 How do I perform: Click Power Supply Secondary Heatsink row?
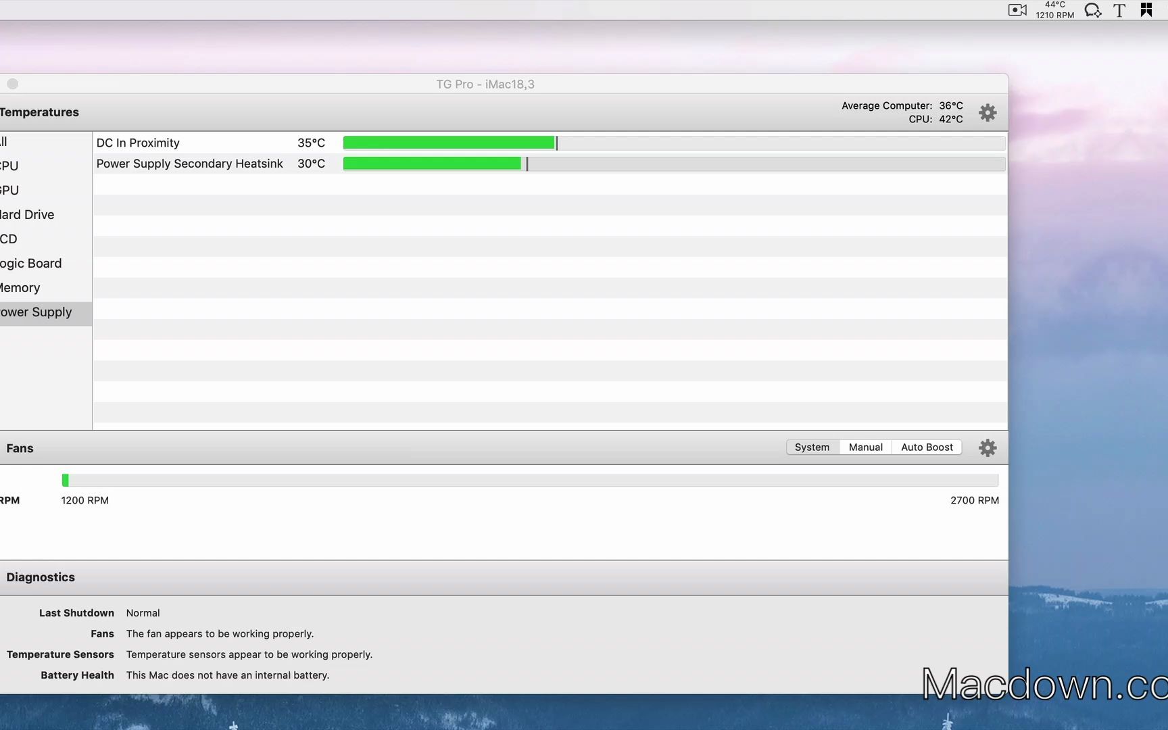click(550, 164)
